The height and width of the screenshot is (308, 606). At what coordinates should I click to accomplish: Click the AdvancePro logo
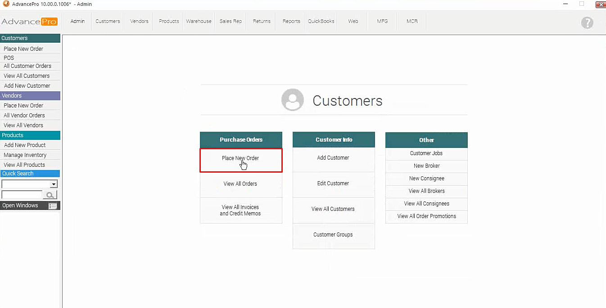tap(30, 22)
